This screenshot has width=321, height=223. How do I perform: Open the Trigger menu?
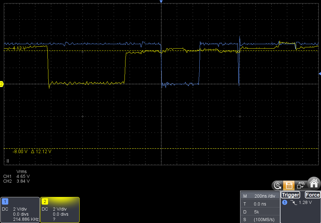[x=291, y=195]
